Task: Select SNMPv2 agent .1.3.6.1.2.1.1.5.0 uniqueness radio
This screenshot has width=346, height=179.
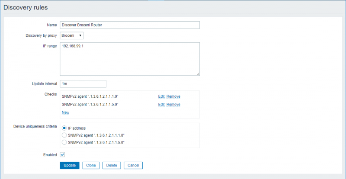Action: pos(64,142)
